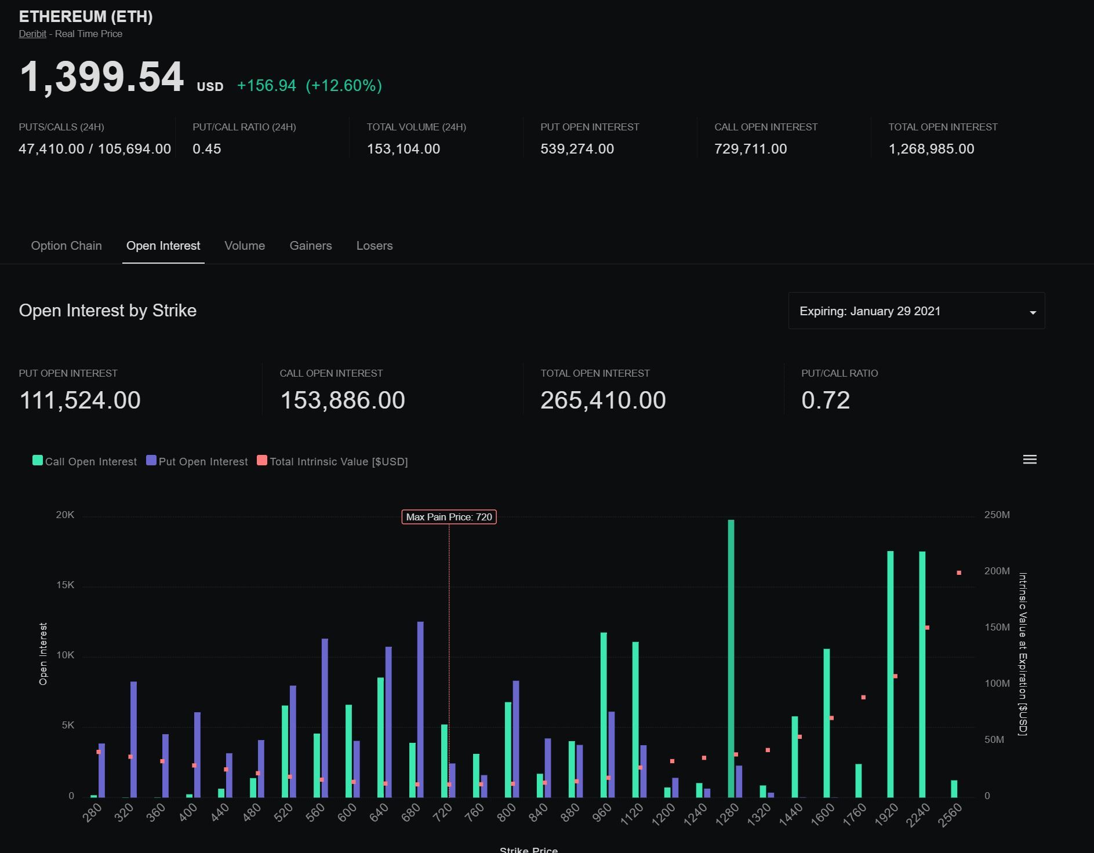Click the Open Interest by Strike heading
The height and width of the screenshot is (853, 1094).
point(108,311)
